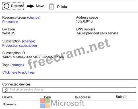Select the Refresh text label in toolbar
The height and width of the screenshot is (109, 138).
point(17,6)
